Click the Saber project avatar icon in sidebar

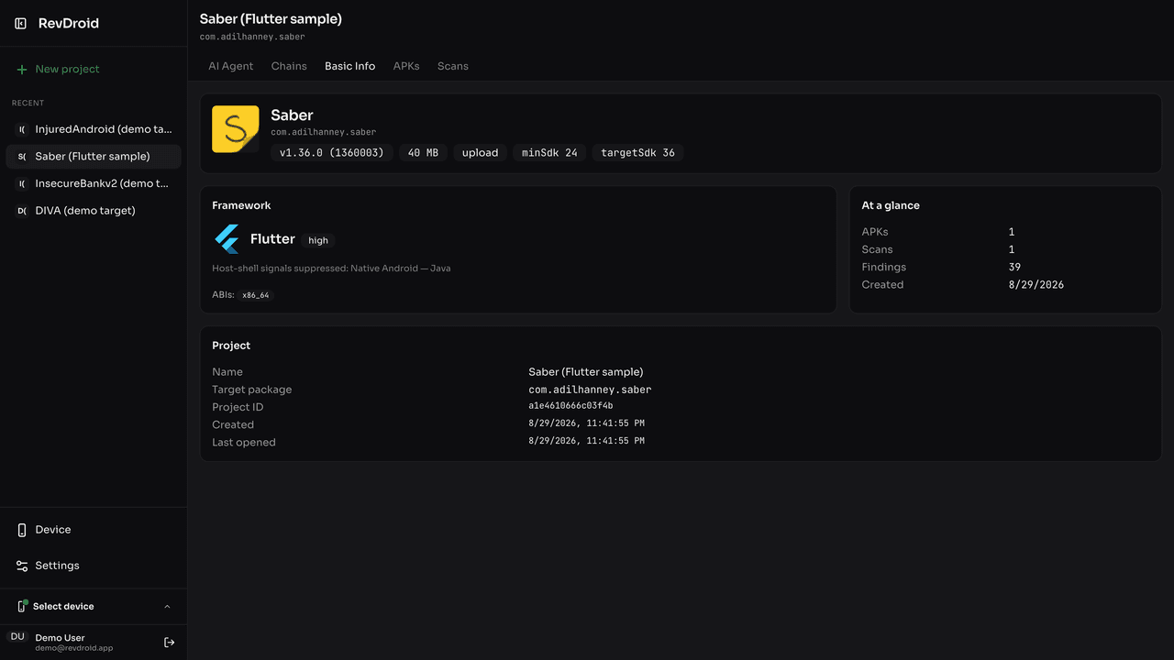22,157
